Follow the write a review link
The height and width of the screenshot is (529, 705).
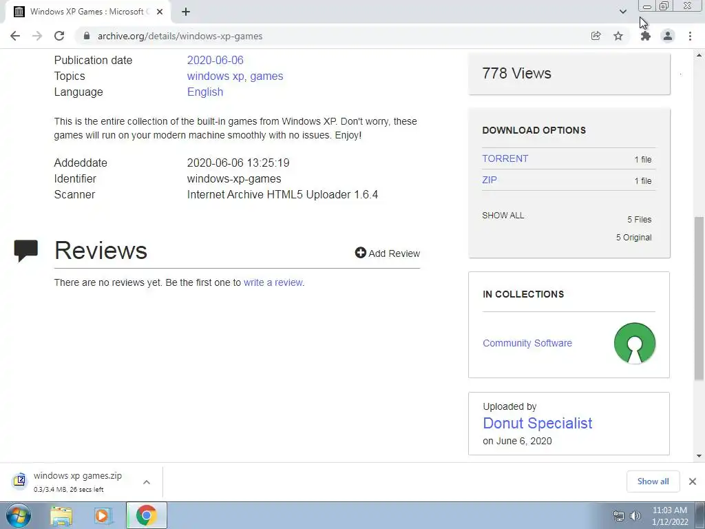click(x=273, y=282)
